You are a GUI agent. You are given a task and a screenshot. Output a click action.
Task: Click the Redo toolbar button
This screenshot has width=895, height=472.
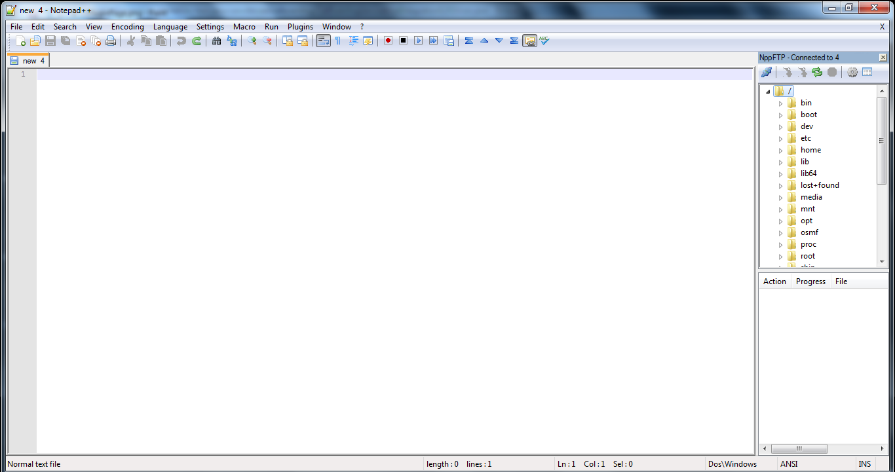tap(196, 40)
